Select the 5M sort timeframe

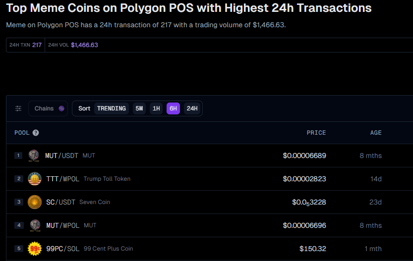click(139, 108)
